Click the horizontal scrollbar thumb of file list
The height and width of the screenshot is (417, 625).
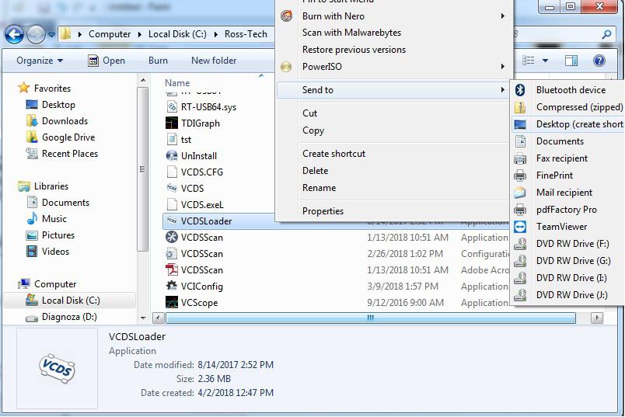coord(371,318)
